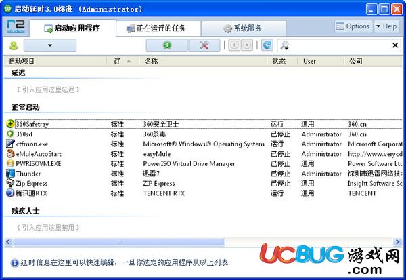Image resolution: width=406 pixels, height=280 pixels.
Task: Select the 360Safetray row name
Action: (x=32, y=124)
